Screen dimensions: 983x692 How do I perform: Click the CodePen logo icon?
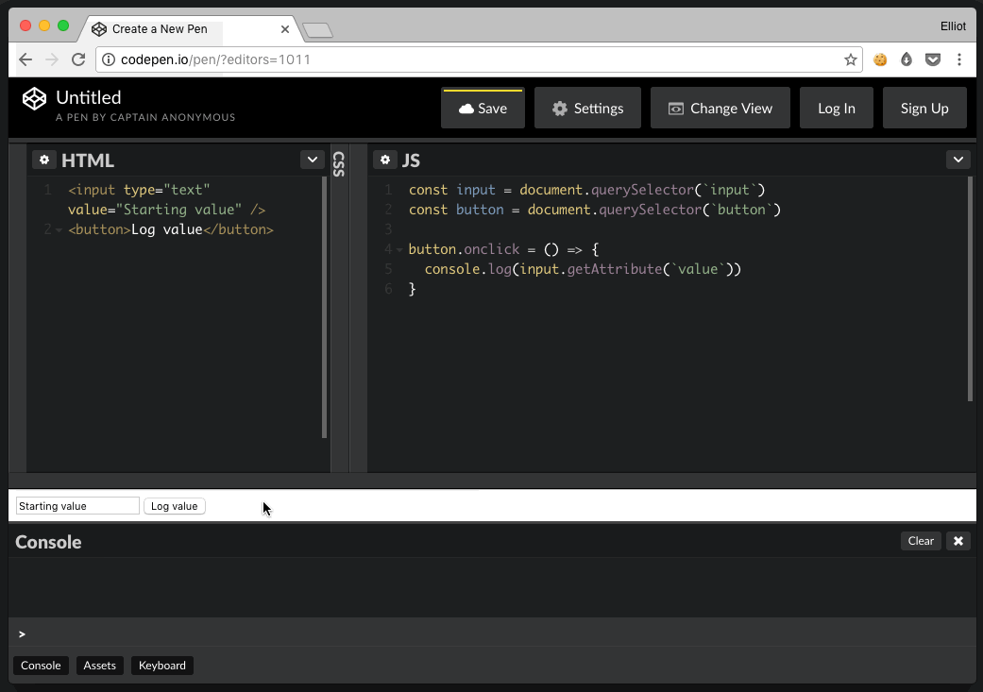(35, 99)
